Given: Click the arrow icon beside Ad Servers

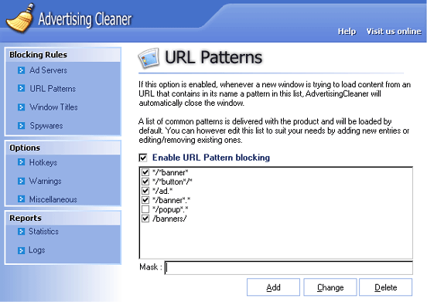Looking at the screenshot, I should 21,70.
